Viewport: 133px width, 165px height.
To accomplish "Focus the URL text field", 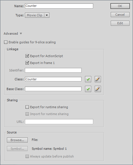I will coord(59,122).
